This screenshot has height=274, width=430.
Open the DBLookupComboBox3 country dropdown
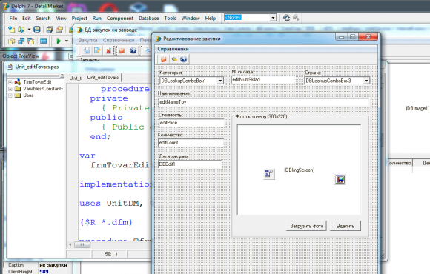(366, 81)
